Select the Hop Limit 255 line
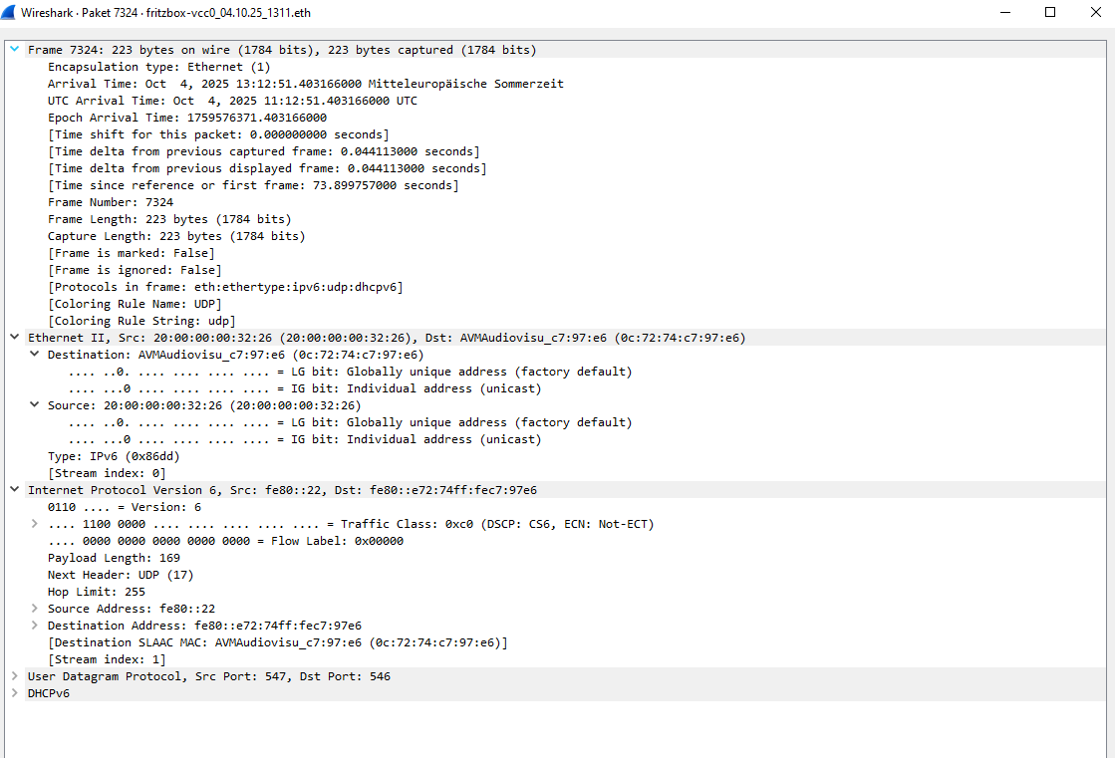1115x758 pixels. click(x=96, y=592)
